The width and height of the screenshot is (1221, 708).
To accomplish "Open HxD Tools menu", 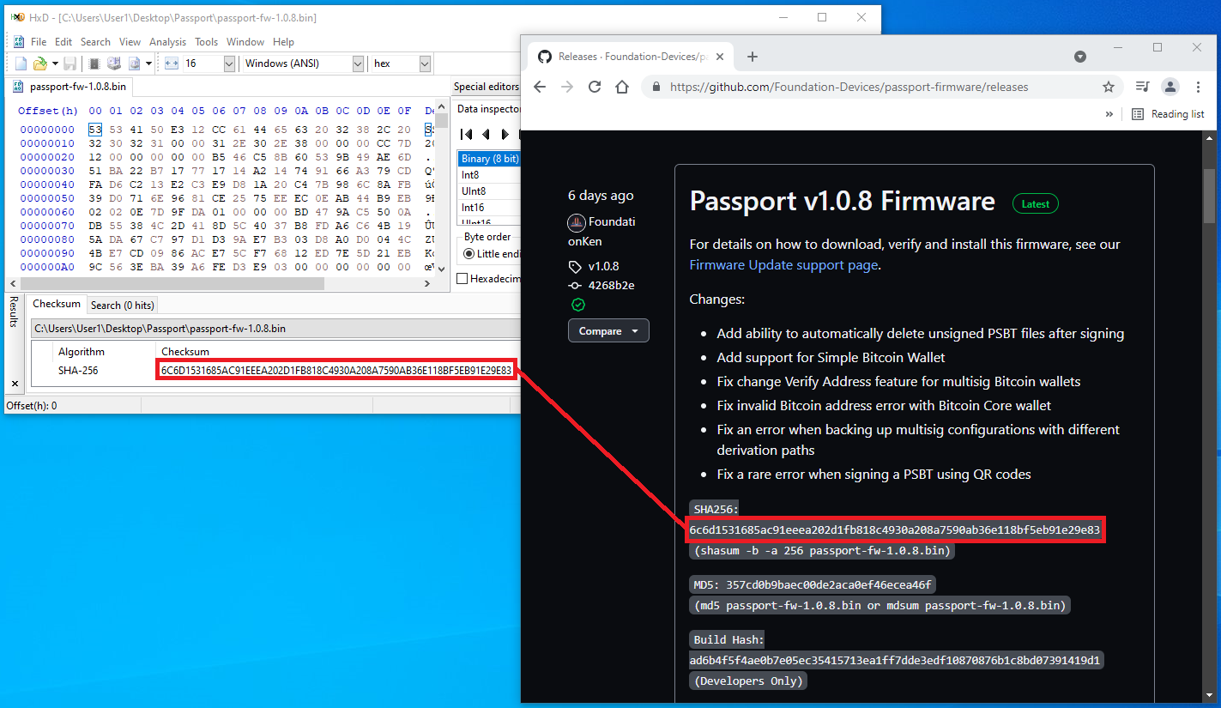I will 206,41.
